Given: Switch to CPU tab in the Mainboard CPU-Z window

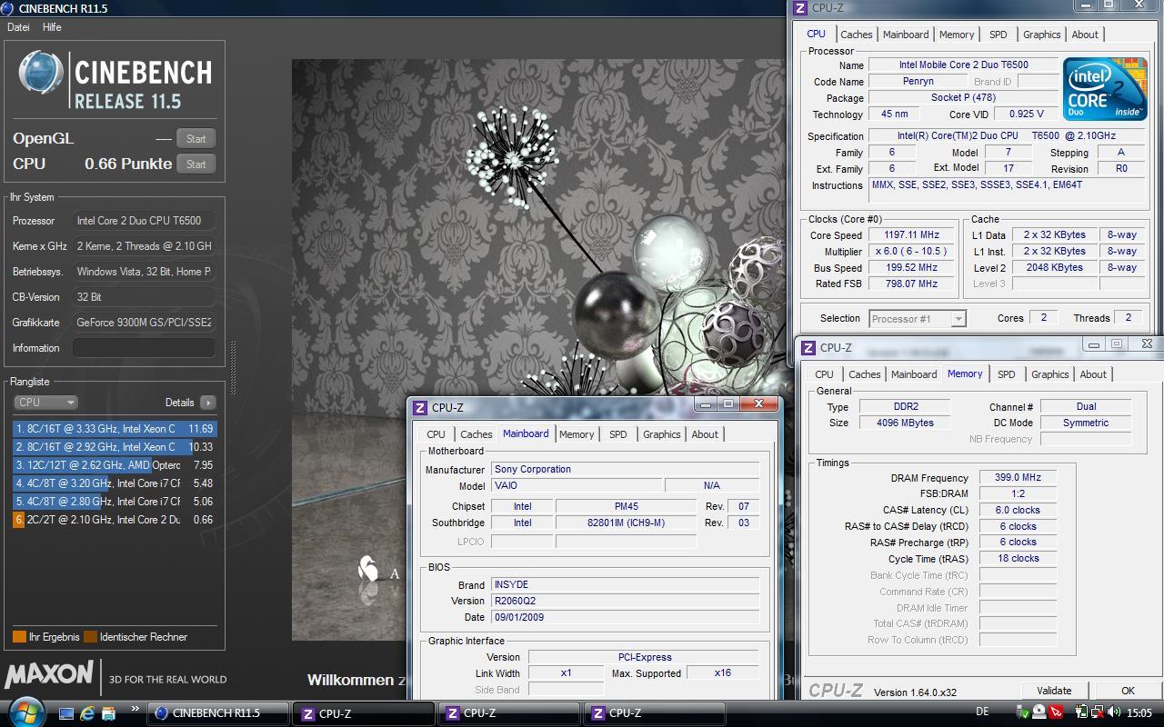Looking at the screenshot, I should (x=436, y=434).
